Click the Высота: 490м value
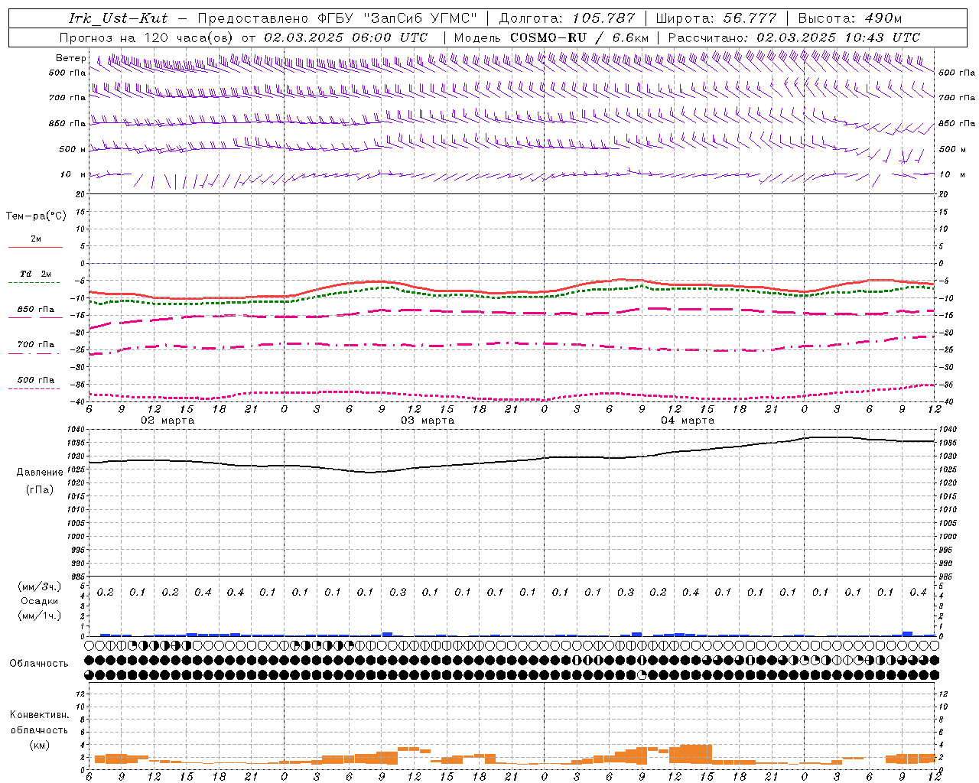Viewport: 979px width, 783px height. pos(850,18)
